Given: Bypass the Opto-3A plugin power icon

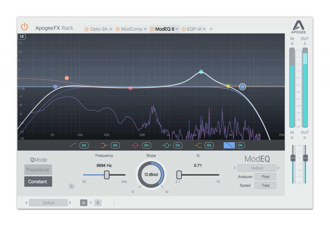Looking at the screenshot, I should coord(86,29).
